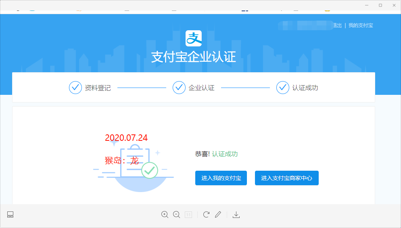Image resolution: width=401 pixels, height=228 pixels.
Task: Download the image with the save icon
Action: click(x=236, y=215)
